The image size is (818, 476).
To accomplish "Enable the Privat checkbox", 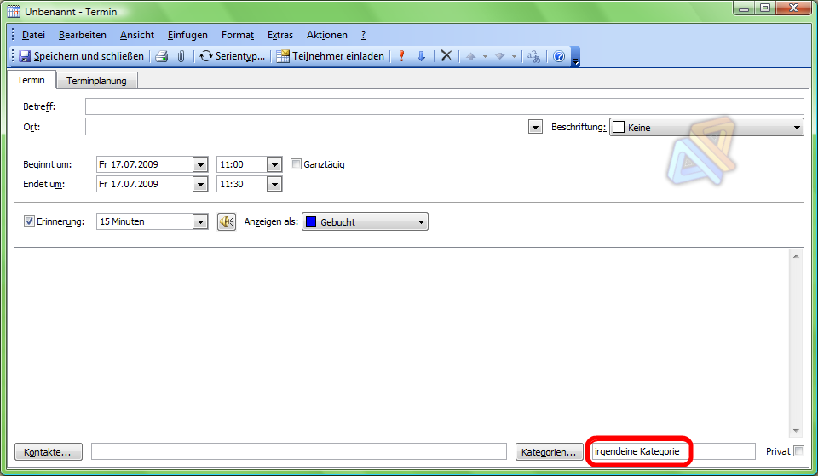I will click(x=798, y=451).
